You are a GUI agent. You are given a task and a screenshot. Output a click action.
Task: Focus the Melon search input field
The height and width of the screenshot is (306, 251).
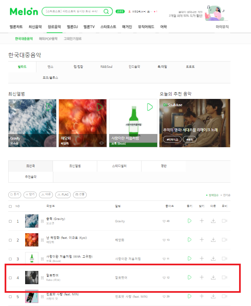pyautogui.click(x=73, y=11)
